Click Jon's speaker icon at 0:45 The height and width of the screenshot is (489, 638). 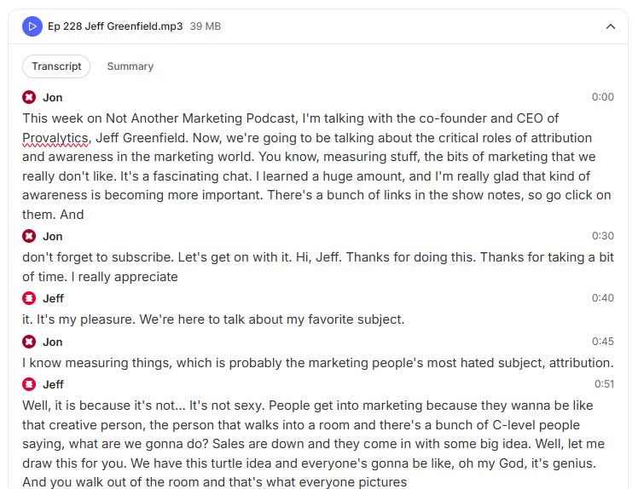pyautogui.click(x=30, y=342)
